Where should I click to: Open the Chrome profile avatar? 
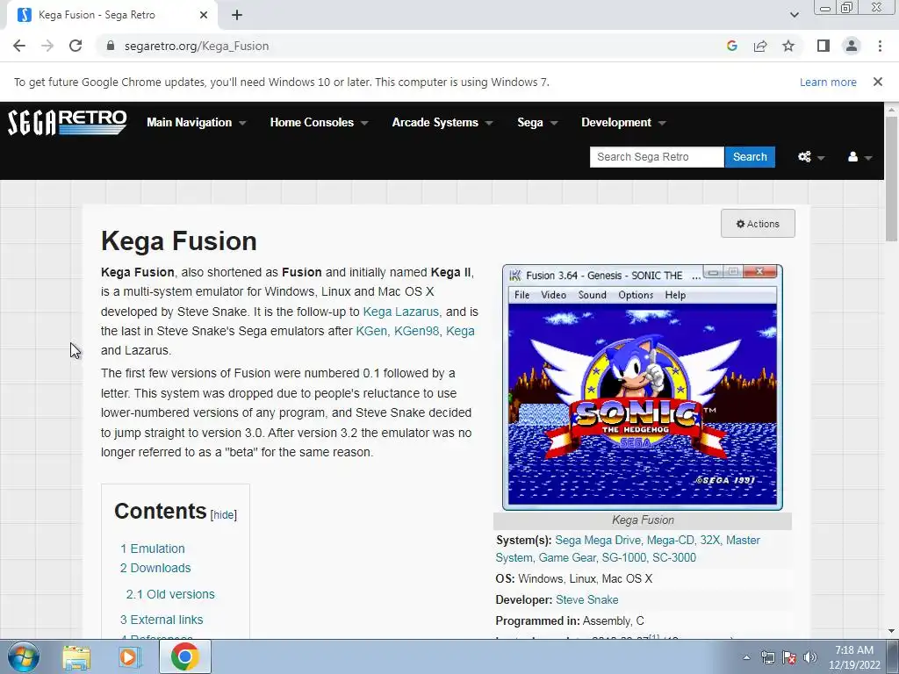[x=852, y=46]
